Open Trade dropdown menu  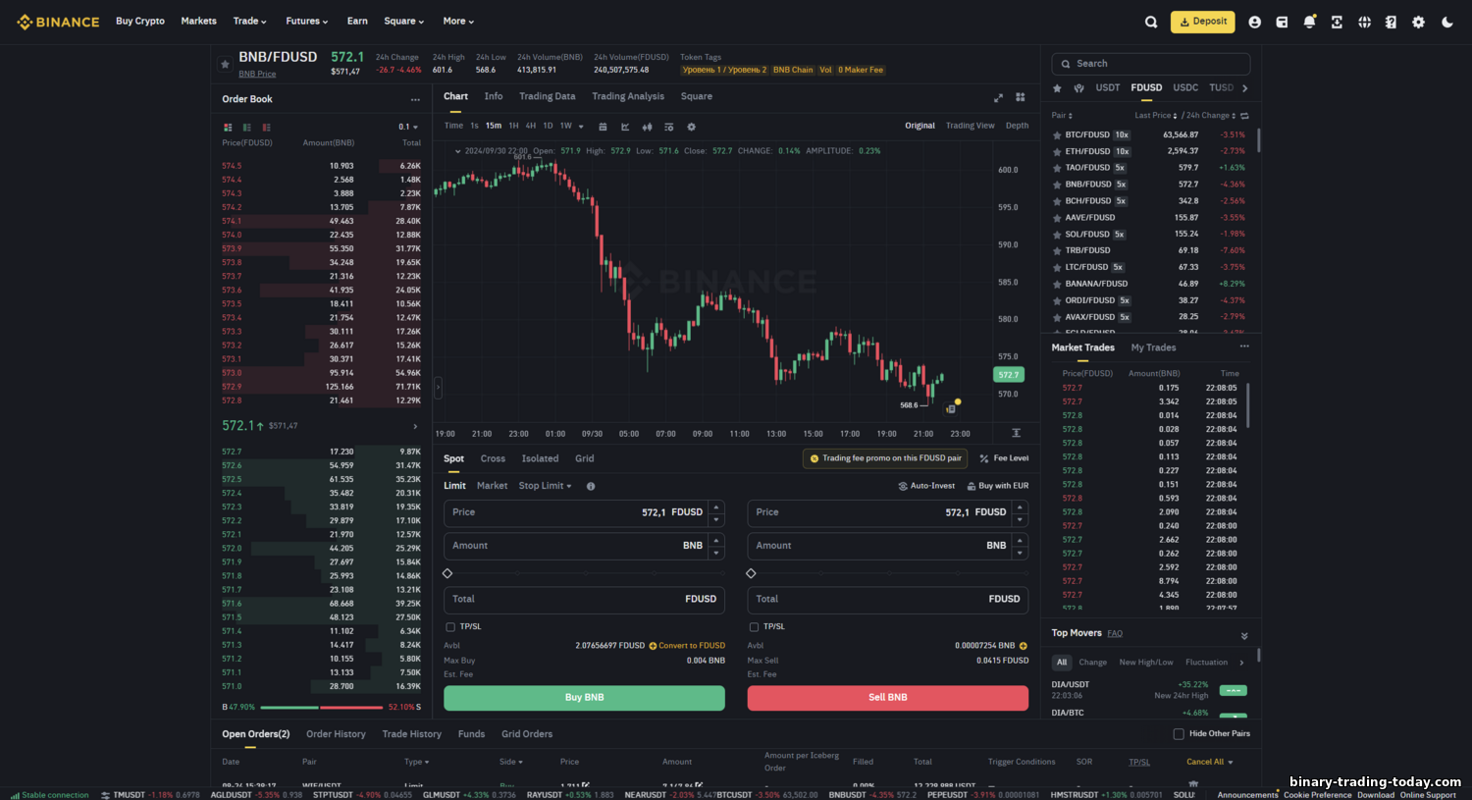(x=250, y=21)
